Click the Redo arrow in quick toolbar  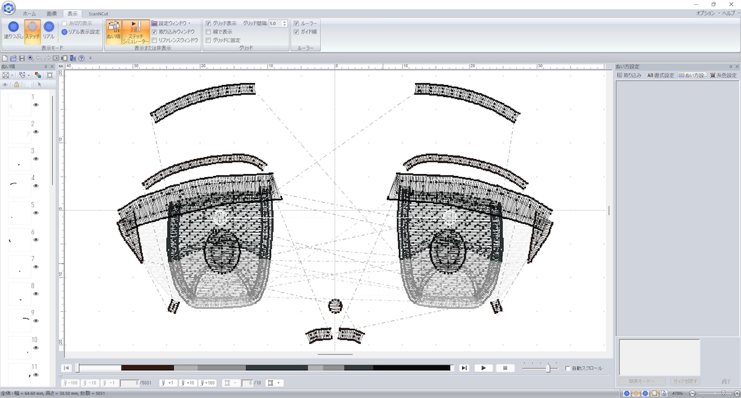click(x=47, y=58)
